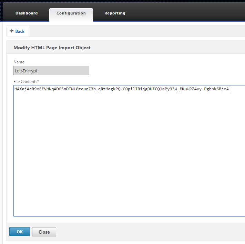The height and width of the screenshot is (244, 245).
Task: Open the Dashboard tab
Action: pyautogui.click(x=27, y=13)
